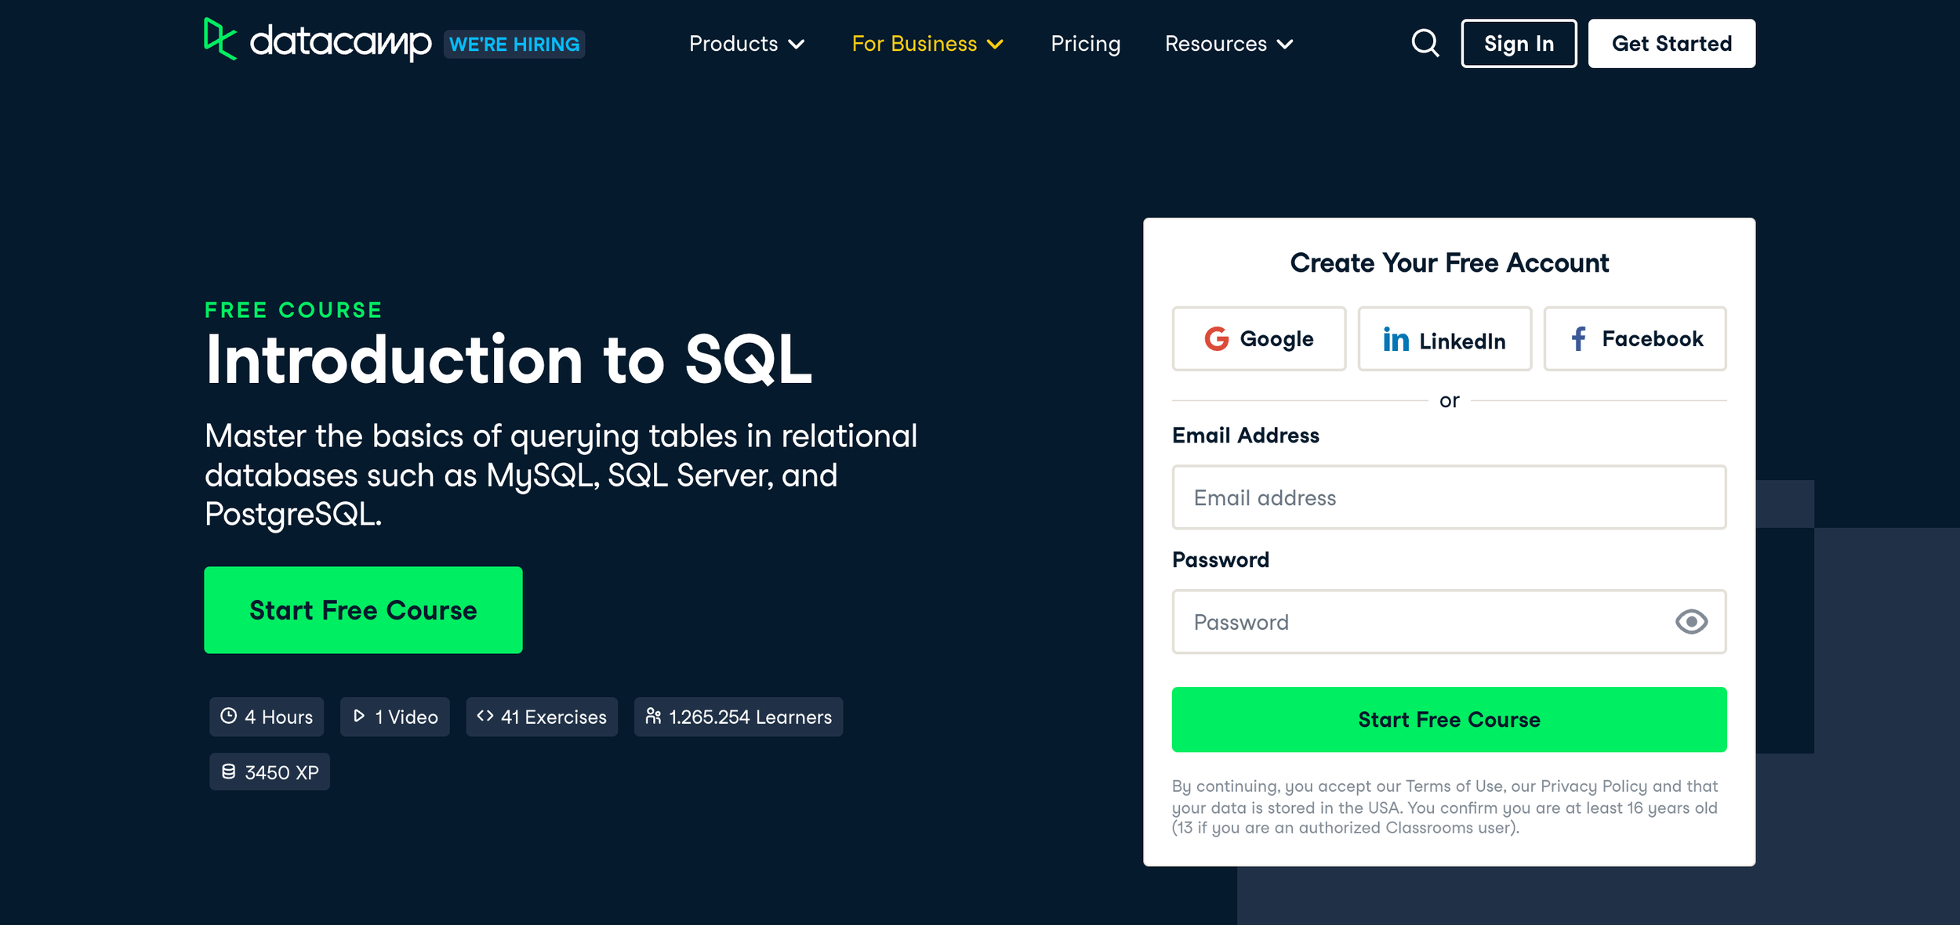Screen dimensions: 1960x925
Task: Focus the Email address field
Action: [x=1449, y=497]
